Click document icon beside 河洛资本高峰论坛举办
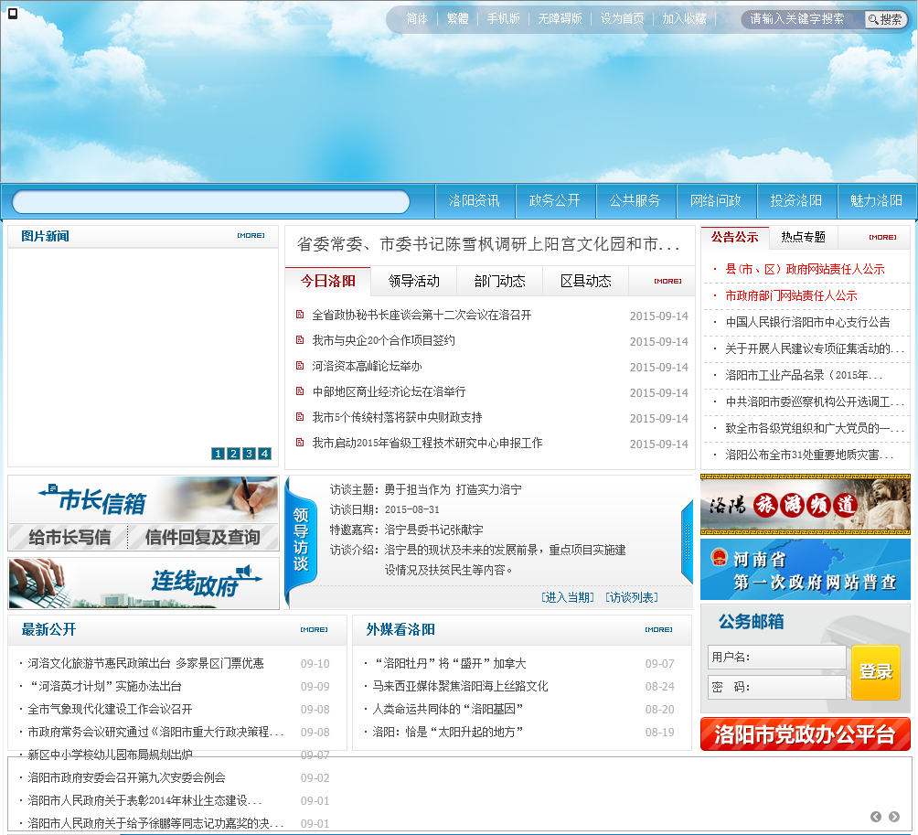Viewport: 918px width, 835px height. tap(300, 366)
